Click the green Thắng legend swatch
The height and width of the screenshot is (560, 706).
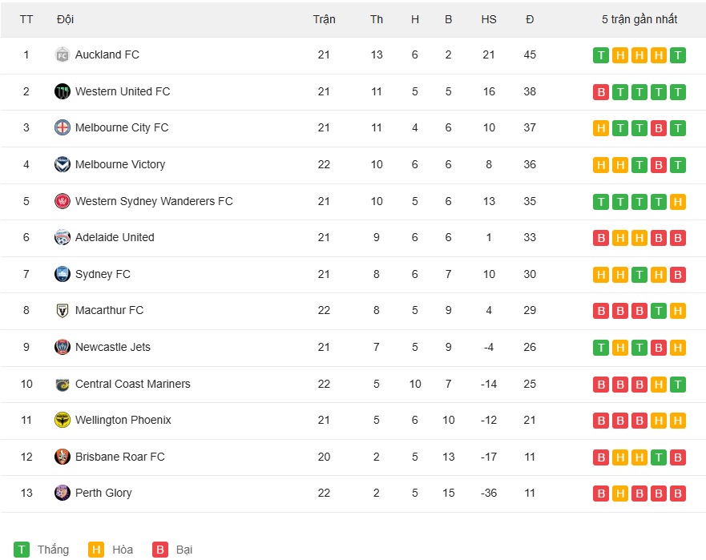coord(22,550)
